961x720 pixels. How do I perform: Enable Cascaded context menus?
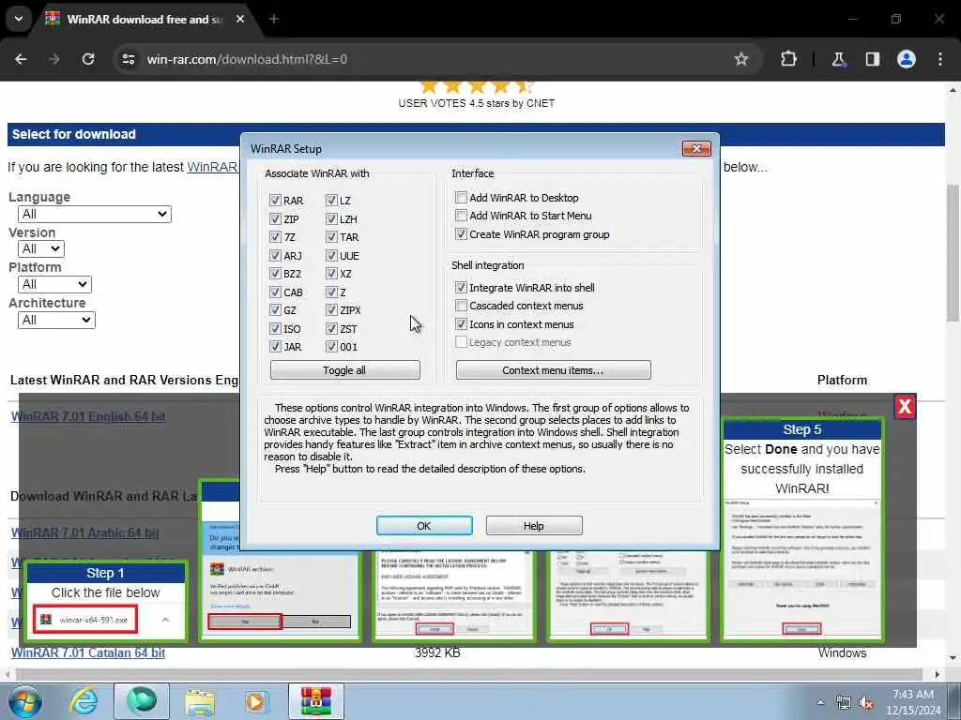(461, 306)
